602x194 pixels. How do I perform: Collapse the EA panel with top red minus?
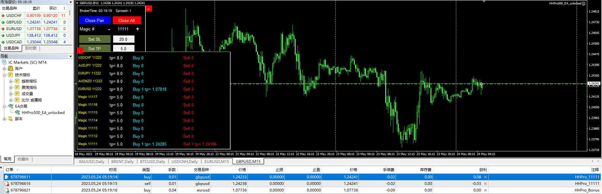coord(149,9)
